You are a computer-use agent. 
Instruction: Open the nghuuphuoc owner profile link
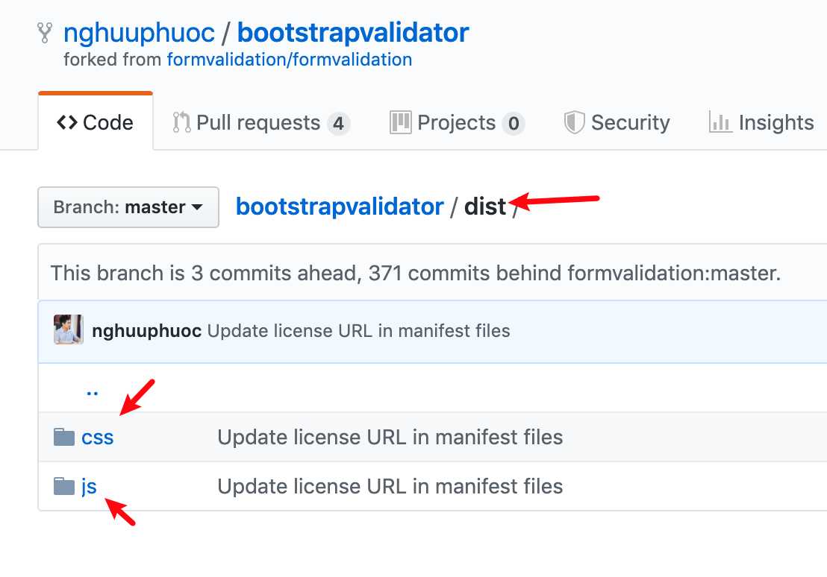click(x=140, y=33)
